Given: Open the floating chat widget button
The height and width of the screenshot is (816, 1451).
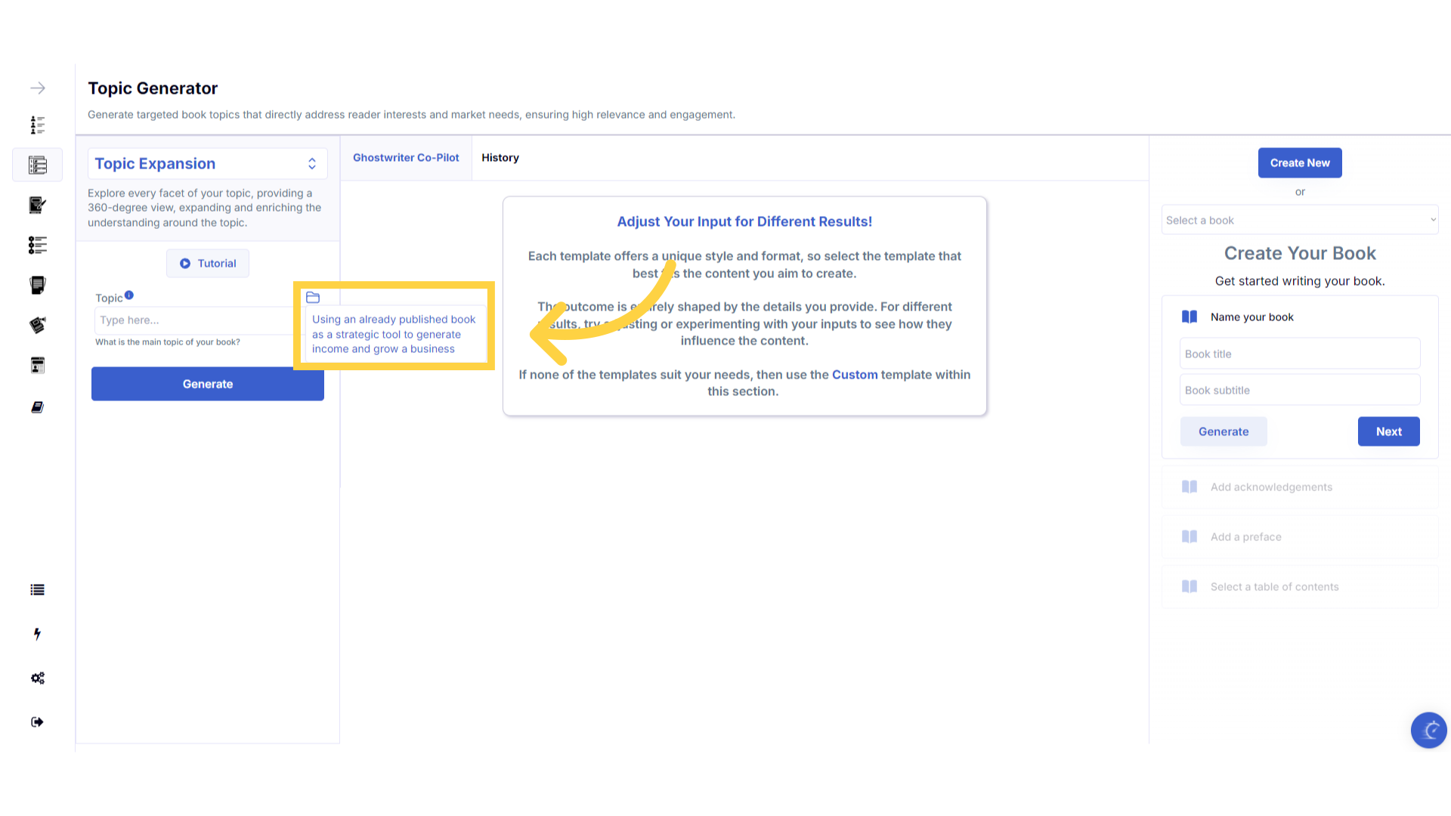Looking at the screenshot, I should [1428, 730].
